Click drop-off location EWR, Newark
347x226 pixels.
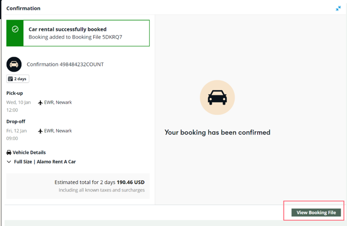(58, 131)
